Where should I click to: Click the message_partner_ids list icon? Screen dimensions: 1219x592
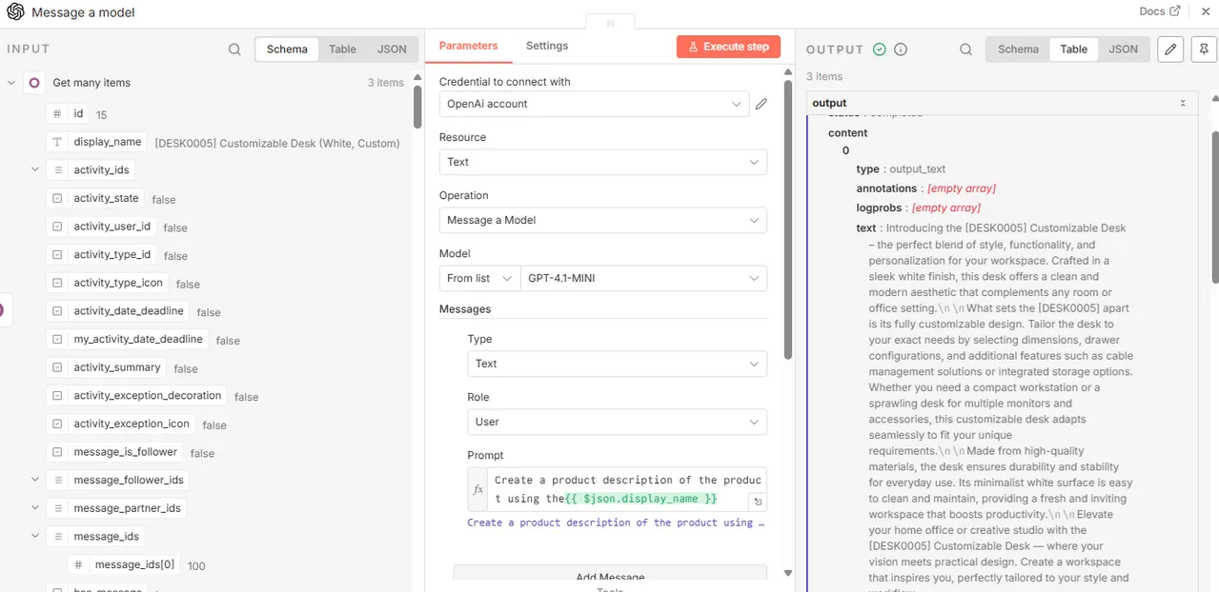57,508
